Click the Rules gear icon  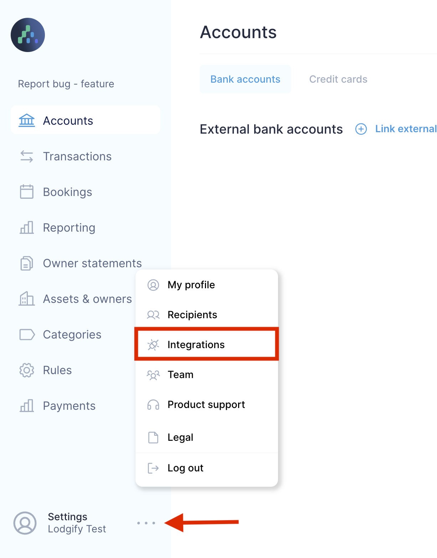pos(27,370)
